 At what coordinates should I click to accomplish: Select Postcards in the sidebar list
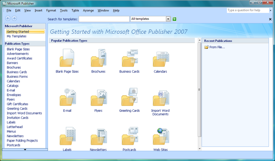pyautogui.click(x=13, y=145)
